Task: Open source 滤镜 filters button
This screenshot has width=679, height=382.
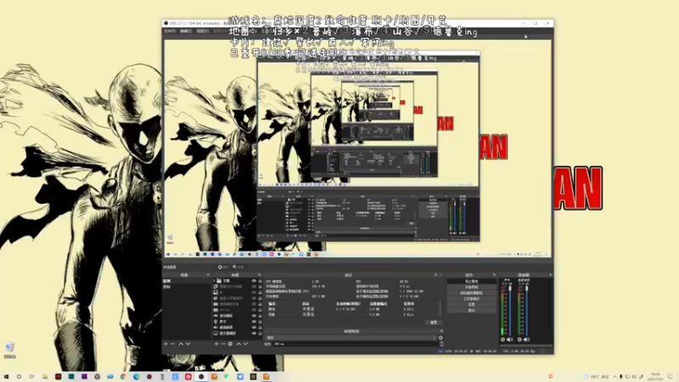Action: tap(238, 267)
